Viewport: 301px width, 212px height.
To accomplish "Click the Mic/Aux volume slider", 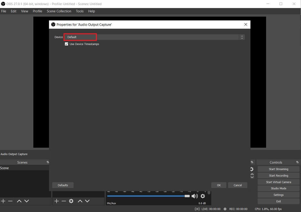I will point(148,196).
